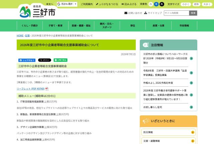Click the speaker icon for 読み上げる
The image size is (214, 144).
click(123, 4)
